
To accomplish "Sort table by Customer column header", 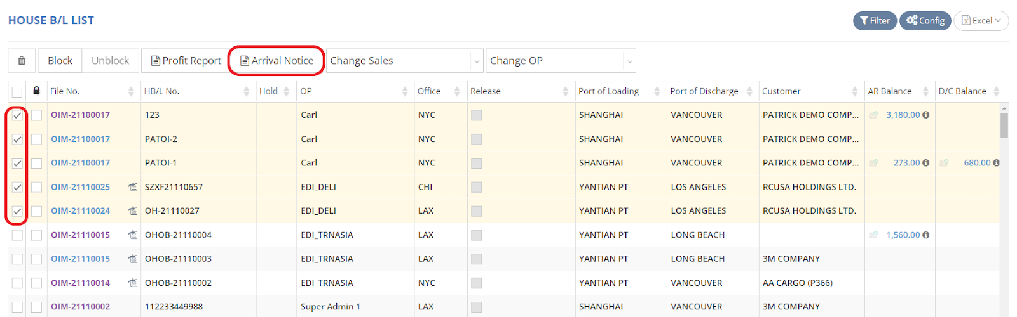I will [x=854, y=91].
